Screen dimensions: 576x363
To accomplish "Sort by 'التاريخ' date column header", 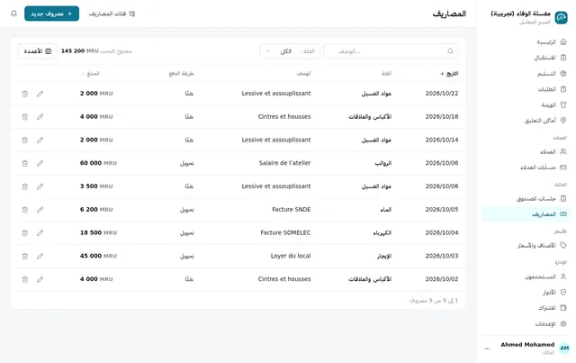I will coord(449,74).
